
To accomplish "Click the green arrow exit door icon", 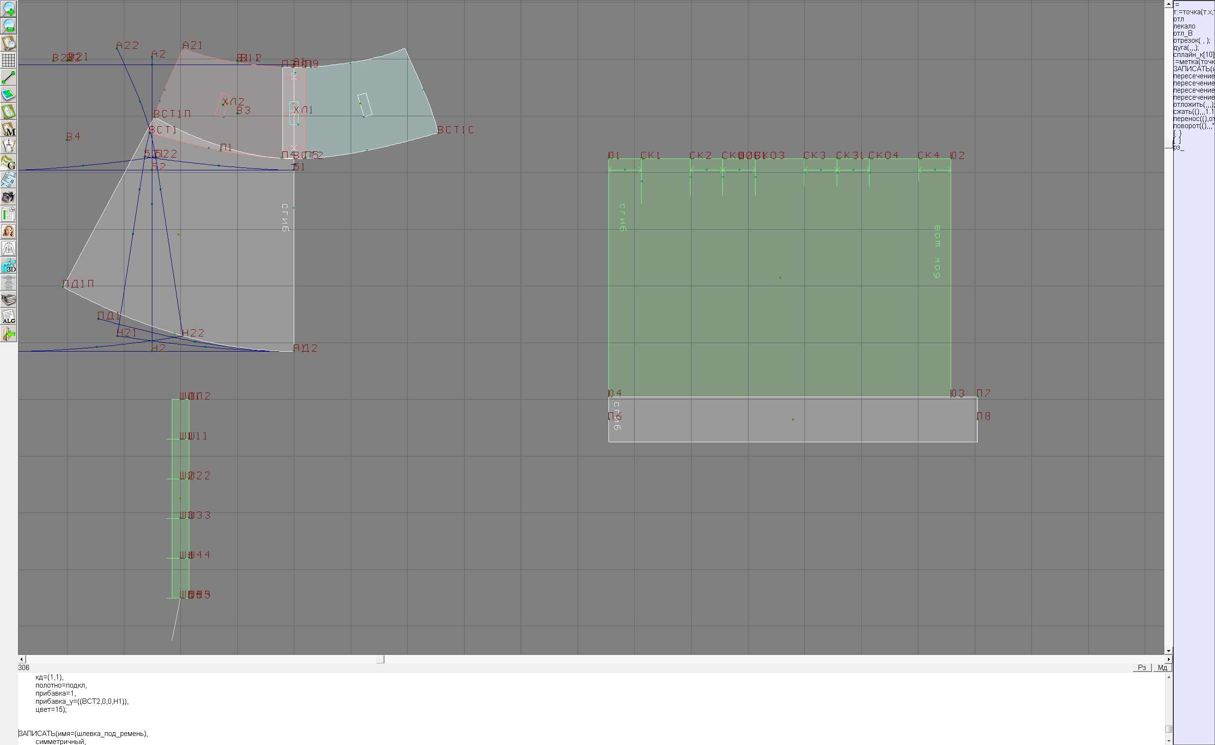I will click(x=9, y=334).
